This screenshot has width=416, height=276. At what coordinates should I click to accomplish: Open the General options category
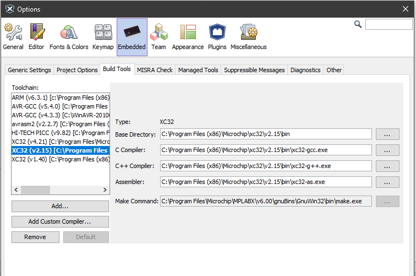click(13, 37)
